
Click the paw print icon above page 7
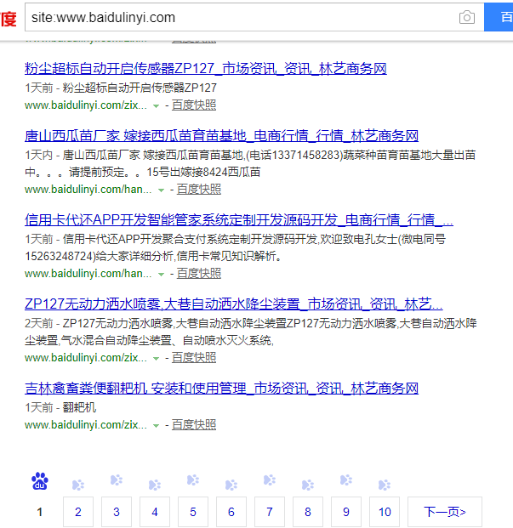click(x=270, y=480)
